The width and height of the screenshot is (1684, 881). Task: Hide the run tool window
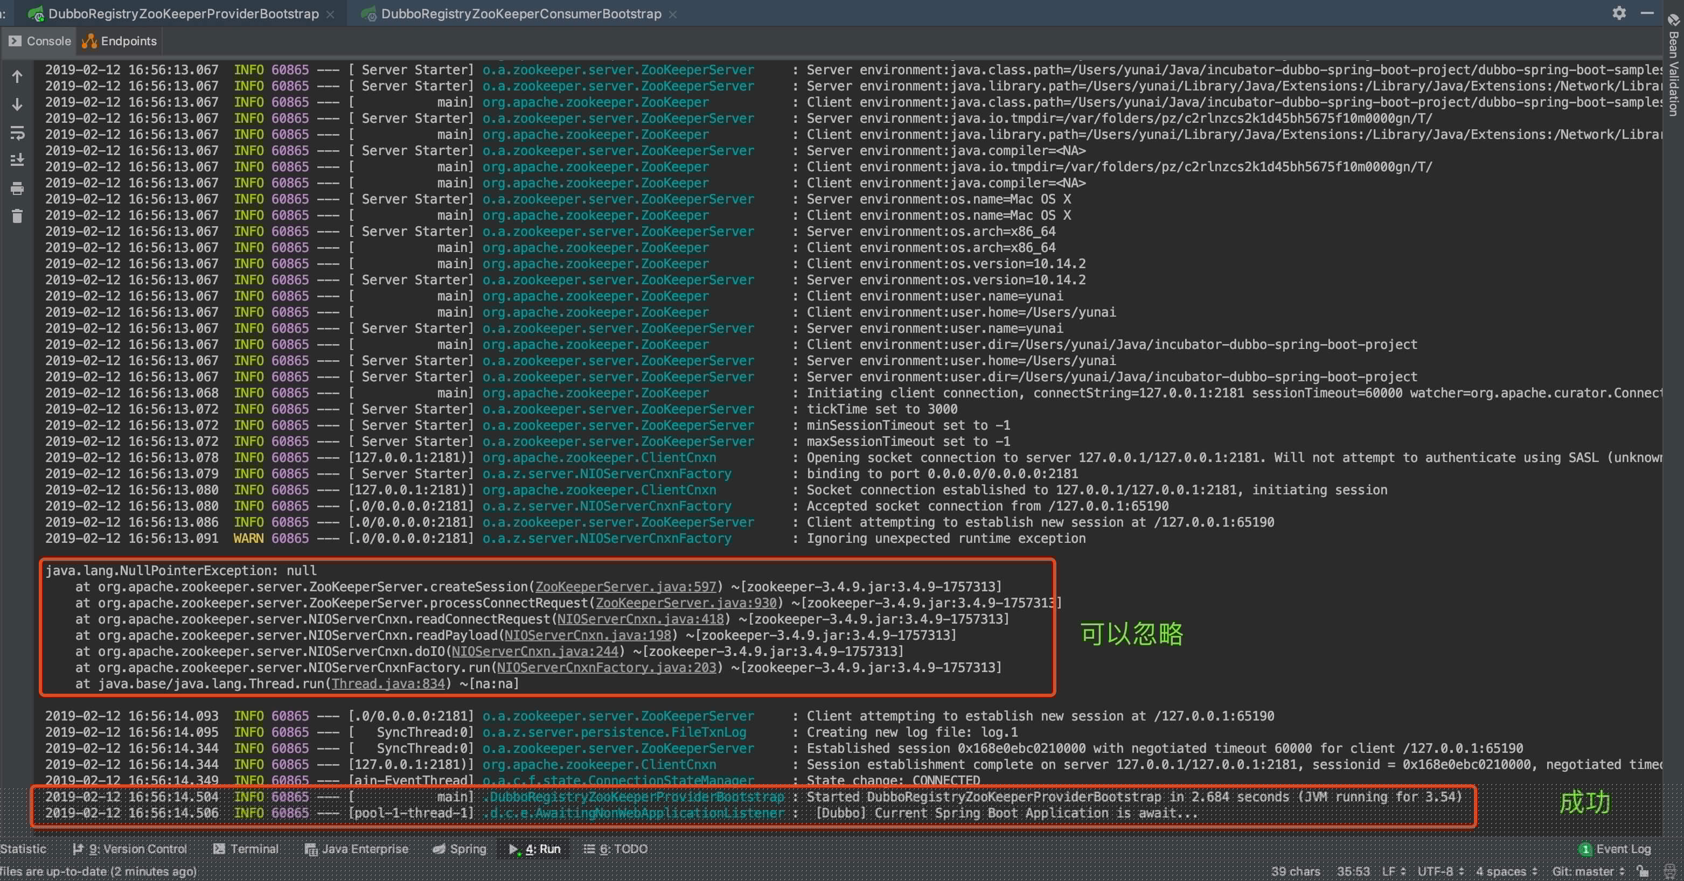click(1647, 13)
